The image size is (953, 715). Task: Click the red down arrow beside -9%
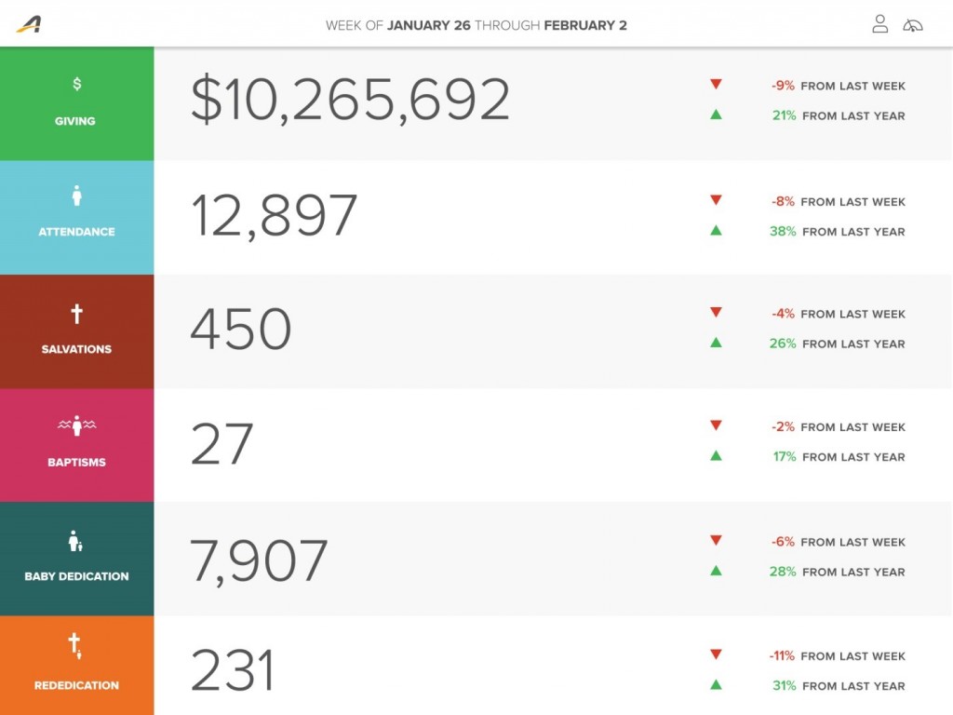point(716,85)
